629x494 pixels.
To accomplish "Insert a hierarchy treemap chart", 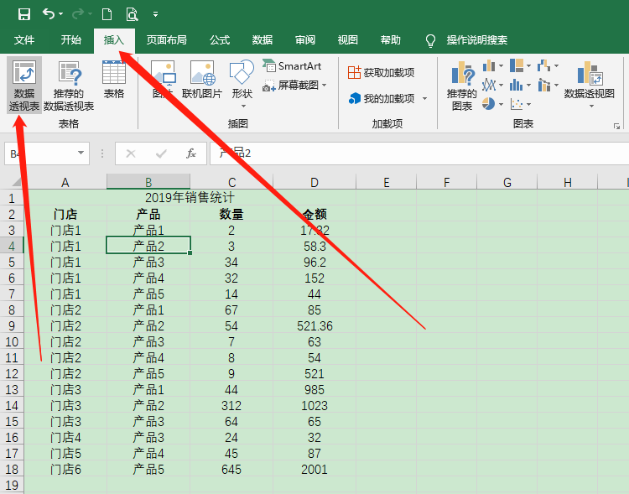I will 520,65.
